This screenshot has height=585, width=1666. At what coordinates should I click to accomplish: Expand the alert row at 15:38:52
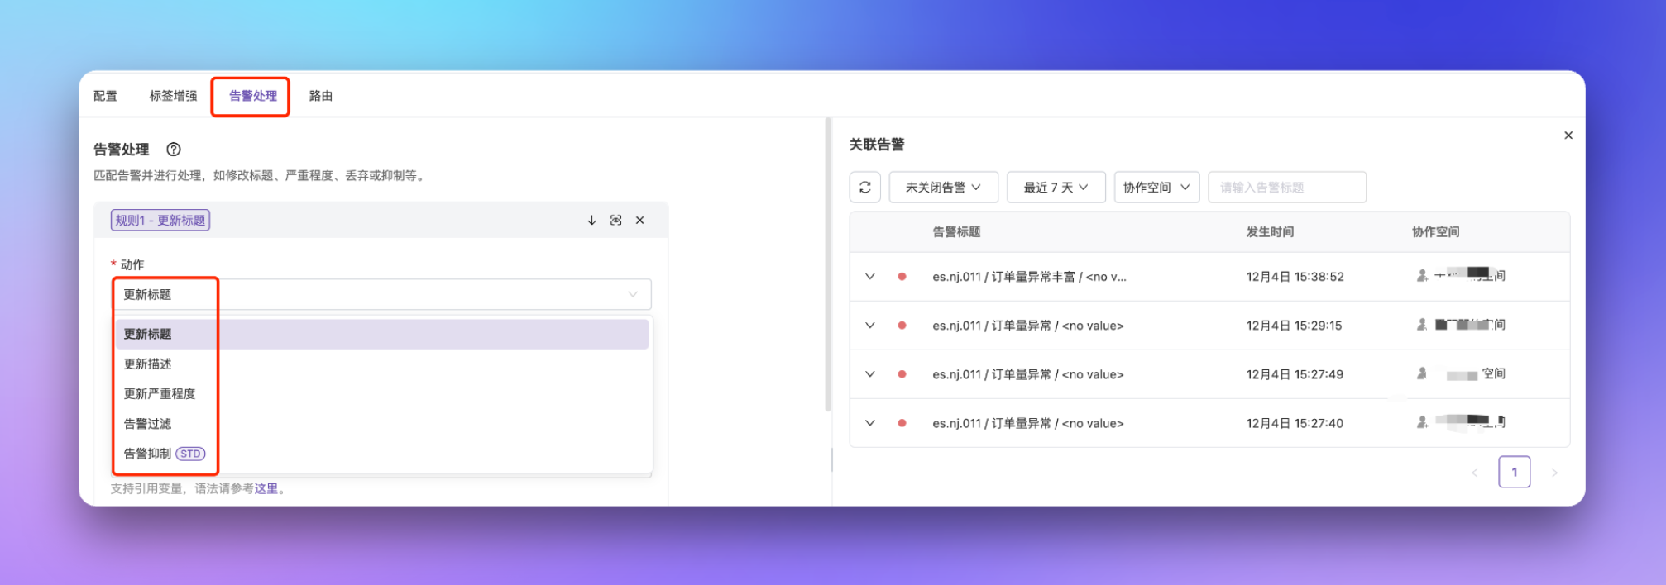(869, 277)
